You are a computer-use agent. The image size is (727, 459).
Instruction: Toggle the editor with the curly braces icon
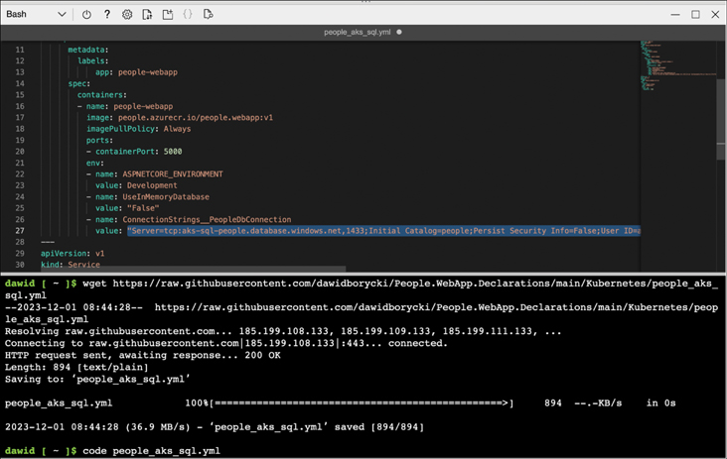pos(188,15)
